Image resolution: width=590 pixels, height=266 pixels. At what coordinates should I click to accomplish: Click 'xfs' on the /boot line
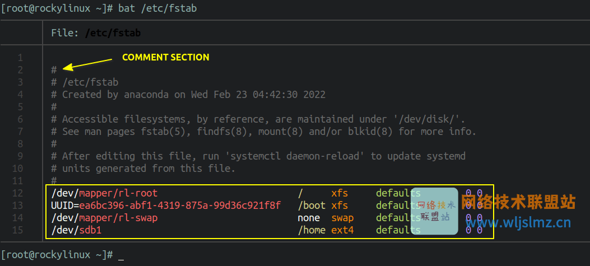pyautogui.click(x=340, y=206)
